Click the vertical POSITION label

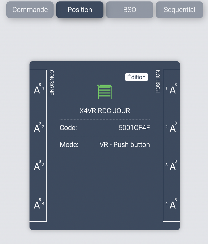pyautogui.click(x=158, y=82)
